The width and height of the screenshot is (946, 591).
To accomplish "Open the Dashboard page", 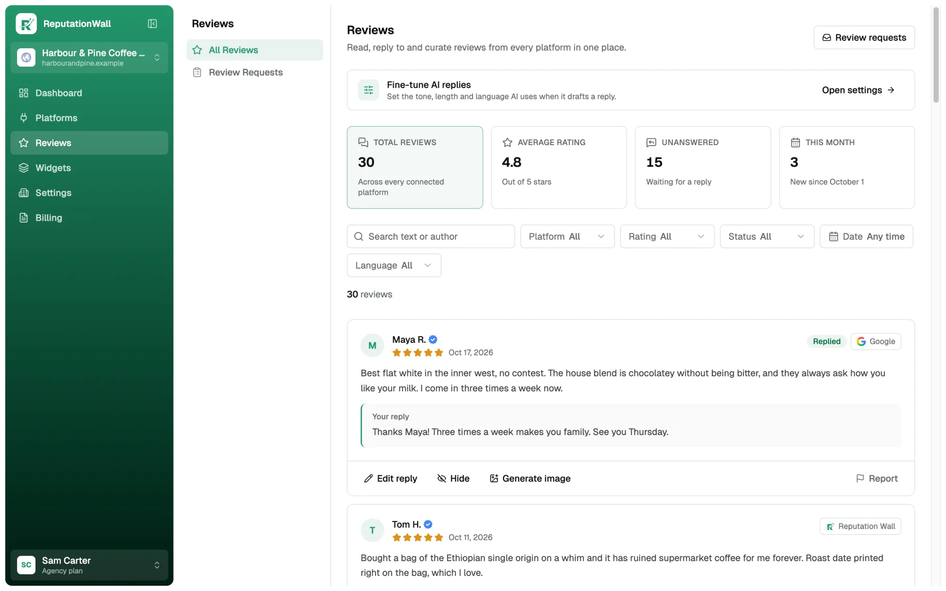I will coord(89,93).
